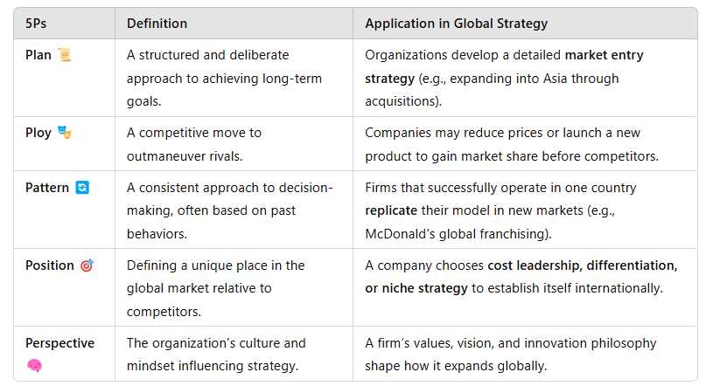The image size is (706, 386).
Task: Click "A competitive move to" definition text
Action: tap(194, 133)
